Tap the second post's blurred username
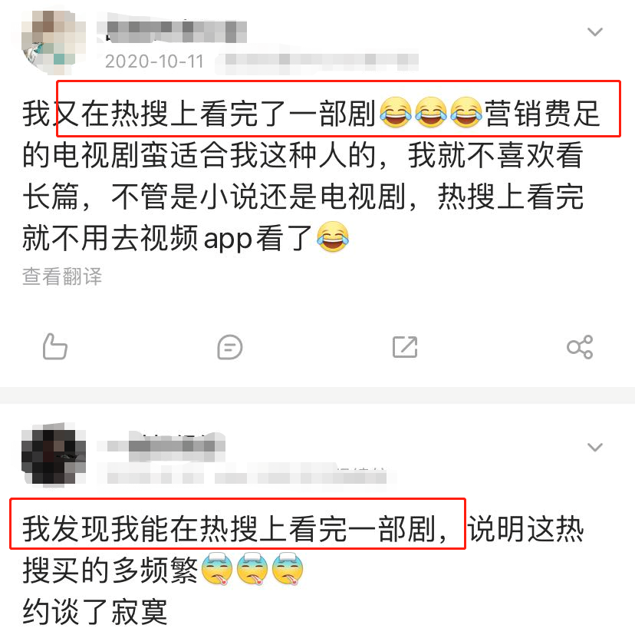The width and height of the screenshot is (635, 635). (x=161, y=446)
